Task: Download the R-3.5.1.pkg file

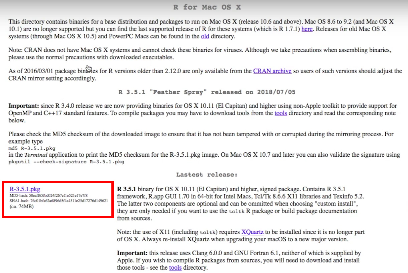Action: [25, 189]
